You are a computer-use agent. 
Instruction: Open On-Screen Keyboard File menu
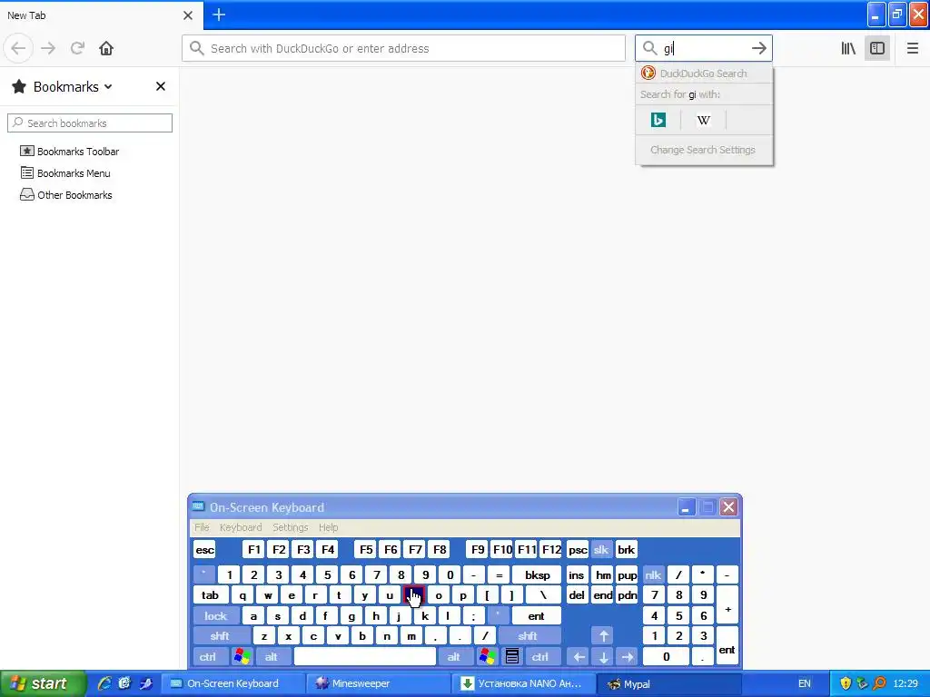[x=202, y=527]
